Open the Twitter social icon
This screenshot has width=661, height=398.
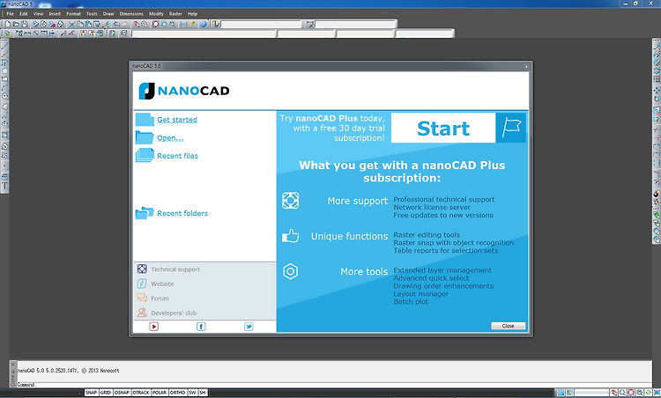[x=249, y=327]
